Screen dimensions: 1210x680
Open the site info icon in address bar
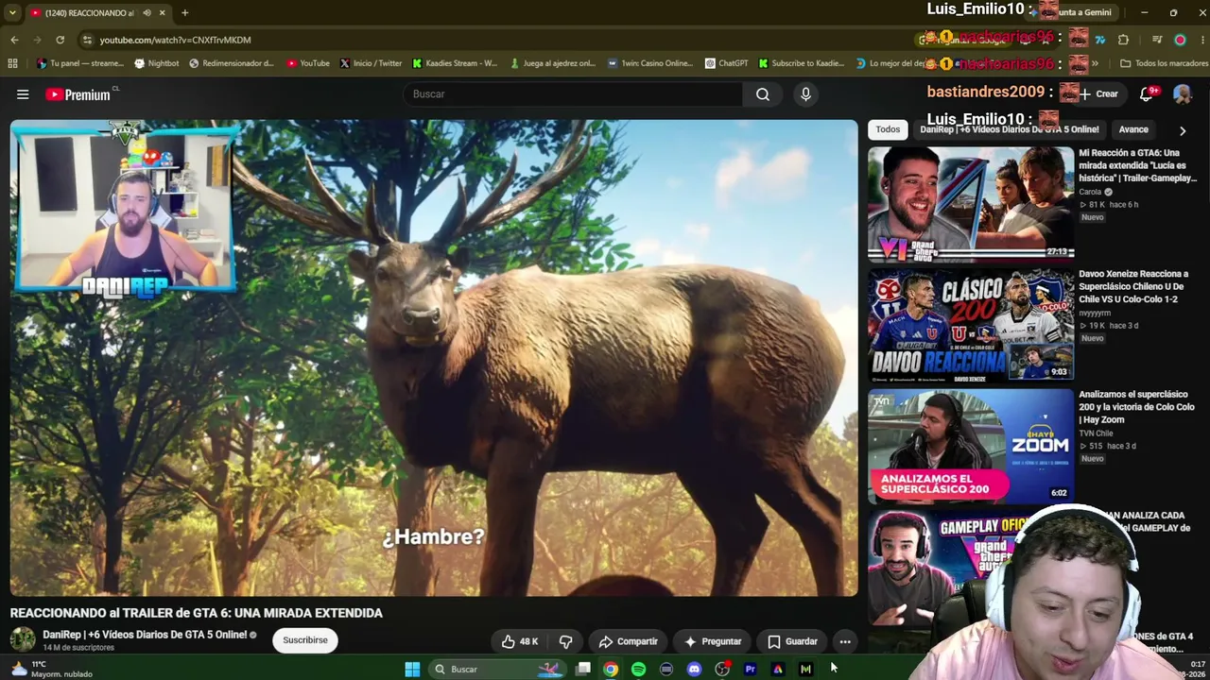coord(87,40)
